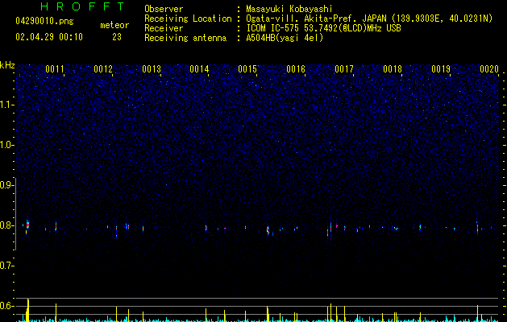Viewport: 507px width, 322px height.
Task: Click the 1.1 kHz axis label
Action: click(6, 105)
